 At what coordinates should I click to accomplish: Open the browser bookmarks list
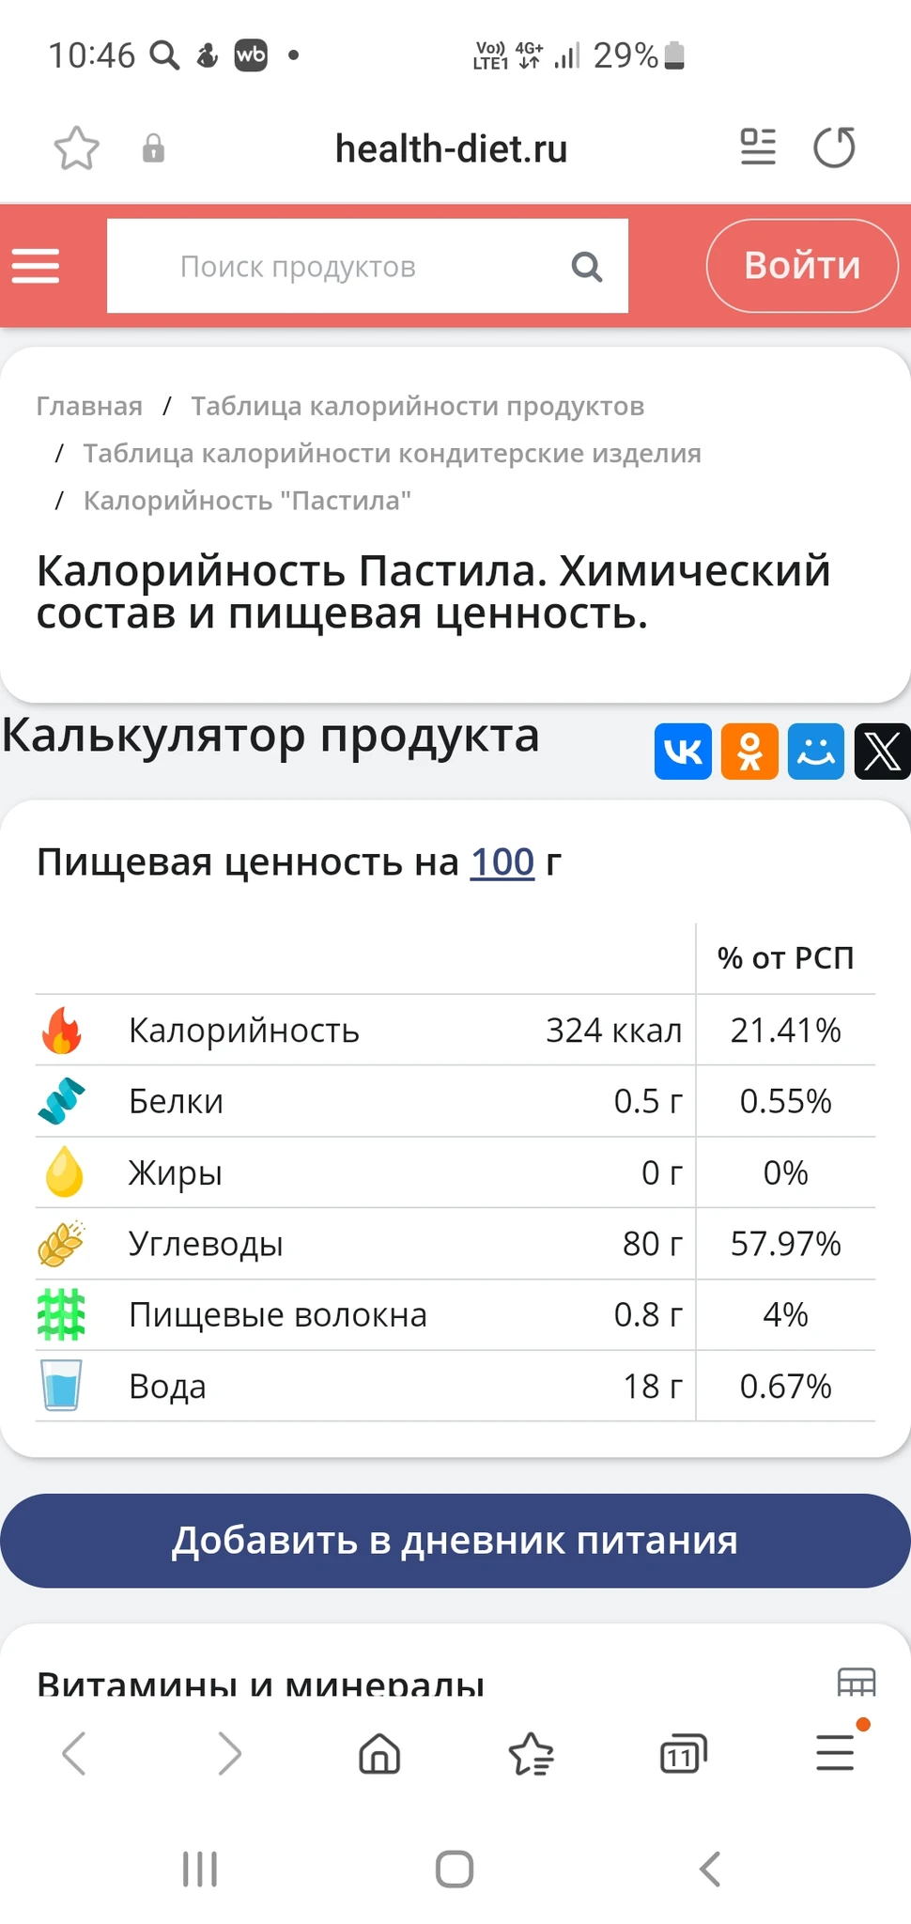(532, 1754)
